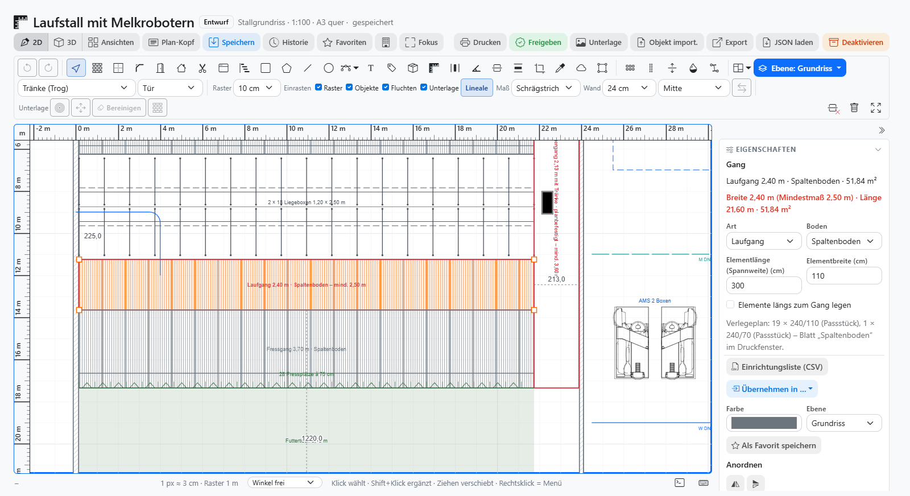Open the Tränke (Trog) dropdown
Screen dimensions: 910x496
coord(75,88)
